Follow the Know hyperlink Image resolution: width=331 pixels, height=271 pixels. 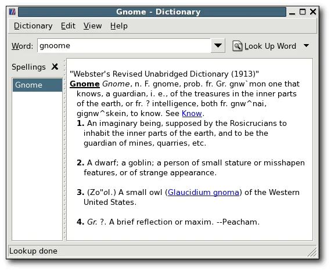[192, 114]
